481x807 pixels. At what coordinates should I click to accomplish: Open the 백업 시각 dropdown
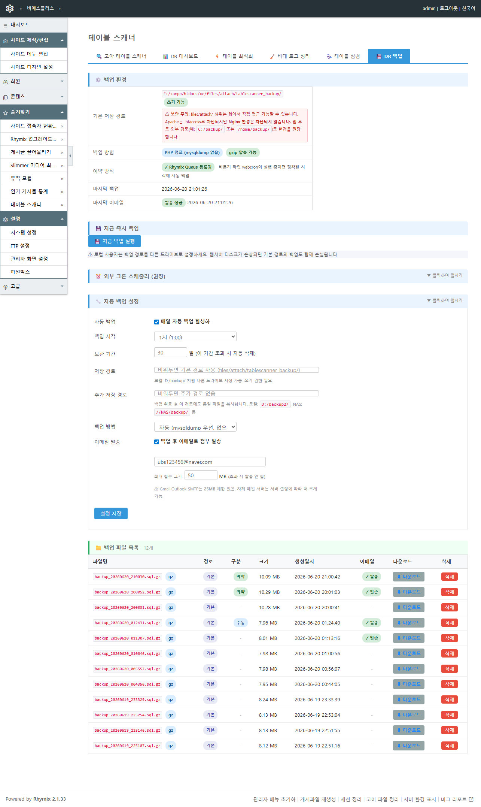(x=195, y=337)
